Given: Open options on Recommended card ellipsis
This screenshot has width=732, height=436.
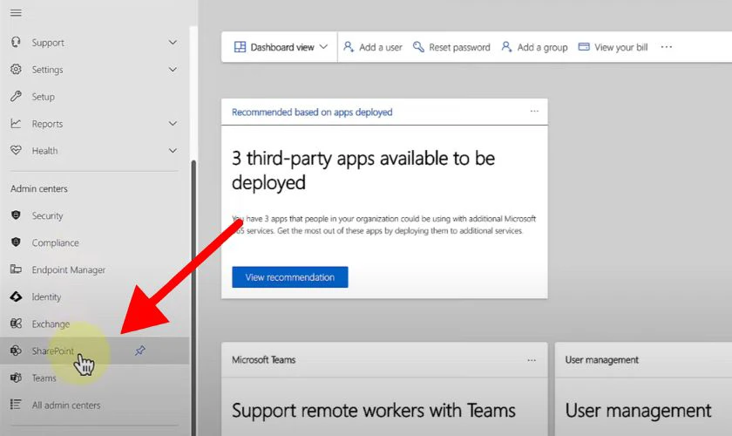Looking at the screenshot, I should (x=534, y=112).
